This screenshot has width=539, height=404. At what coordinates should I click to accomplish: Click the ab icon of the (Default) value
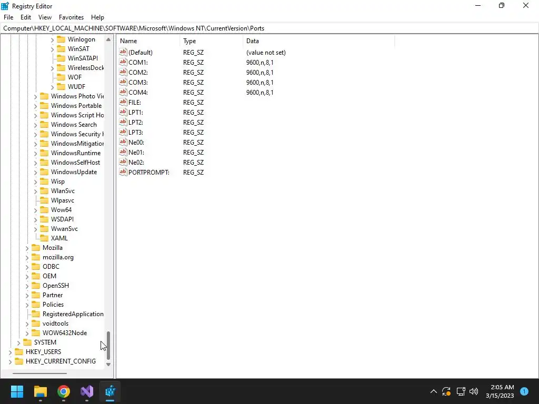tap(123, 52)
